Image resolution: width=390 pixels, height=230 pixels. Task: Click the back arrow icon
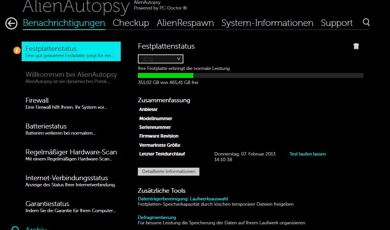coord(11,24)
